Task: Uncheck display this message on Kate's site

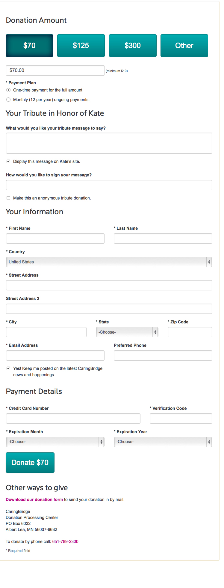Action: pyautogui.click(x=8, y=161)
